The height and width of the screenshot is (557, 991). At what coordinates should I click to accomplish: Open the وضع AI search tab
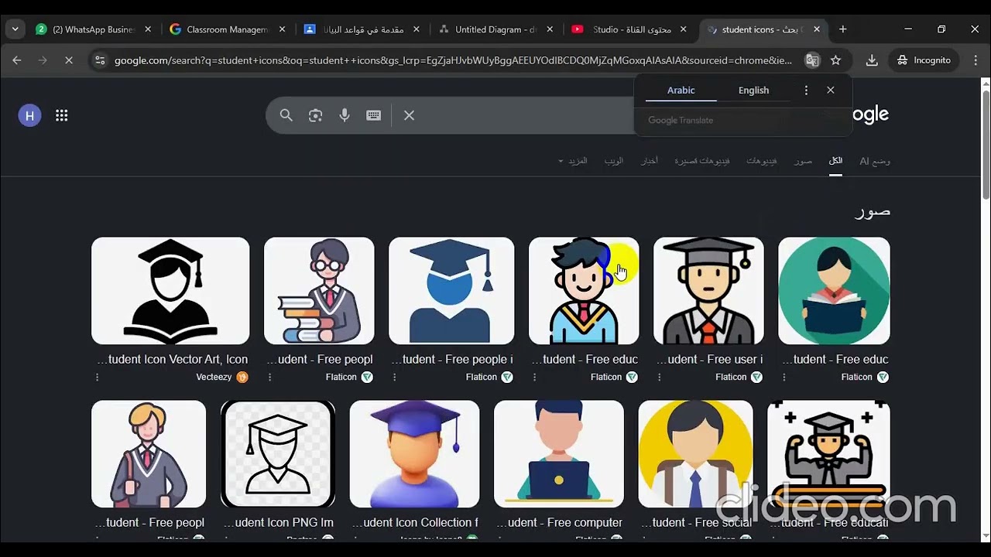pos(874,161)
